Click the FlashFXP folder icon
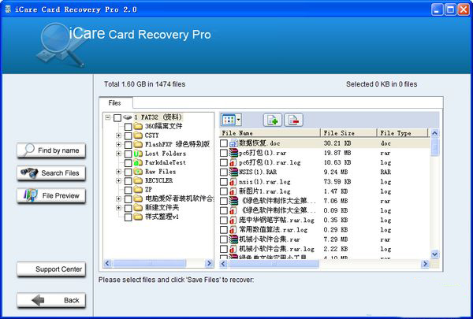Image resolution: width=473 pixels, height=319 pixels. point(138,144)
